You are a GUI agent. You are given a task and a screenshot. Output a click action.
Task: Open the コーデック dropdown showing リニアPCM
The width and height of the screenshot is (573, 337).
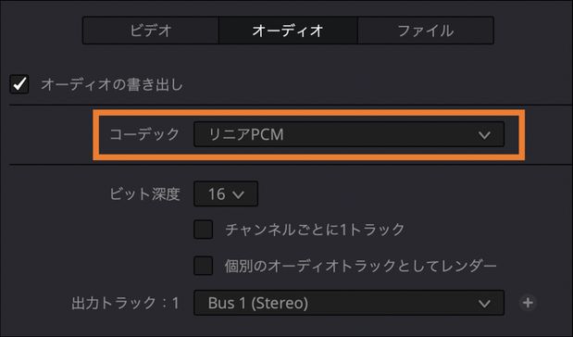click(x=349, y=134)
